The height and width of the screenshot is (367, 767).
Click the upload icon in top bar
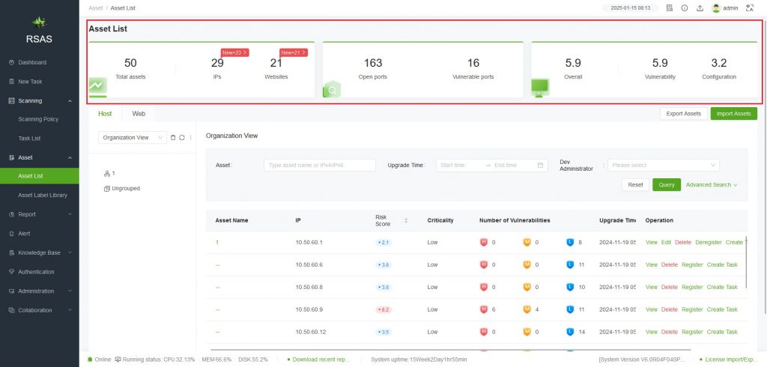pyautogui.click(x=700, y=8)
